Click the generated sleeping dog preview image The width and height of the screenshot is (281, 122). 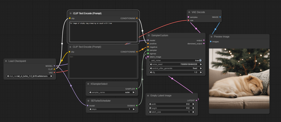point(239,79)
